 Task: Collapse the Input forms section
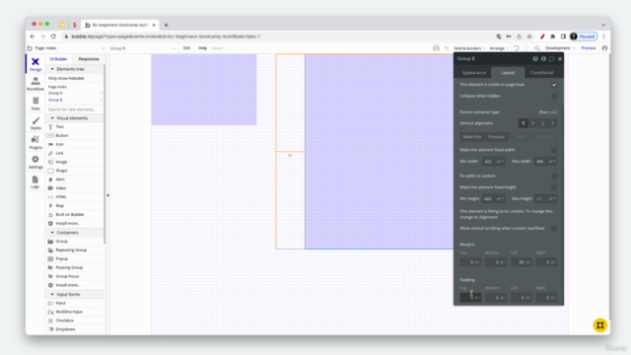coord(52,294)
